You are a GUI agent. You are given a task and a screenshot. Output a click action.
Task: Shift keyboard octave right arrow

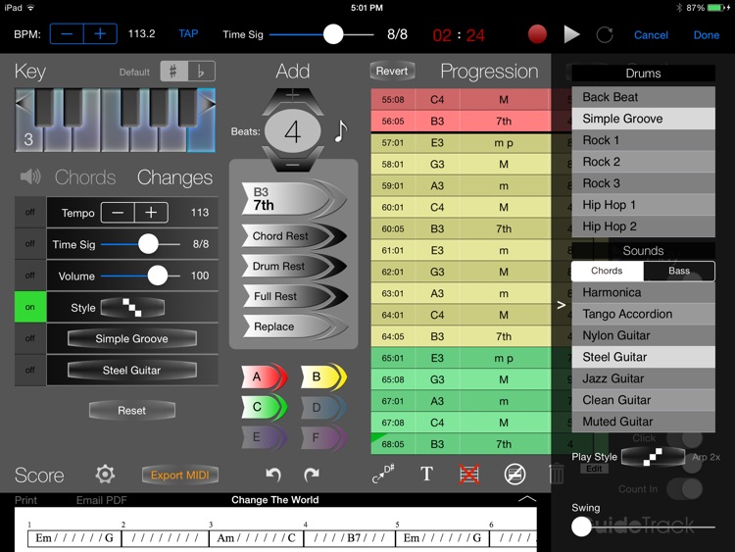coord(208,103)
